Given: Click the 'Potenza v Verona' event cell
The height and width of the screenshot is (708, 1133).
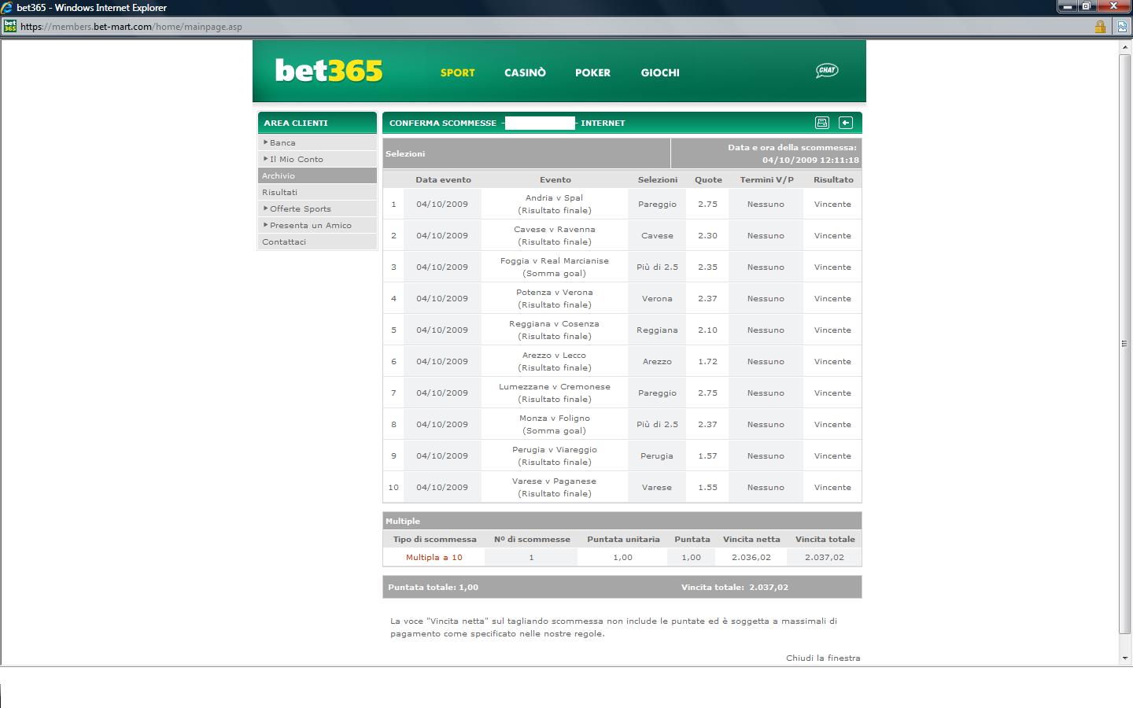Looking at the screenshot, I should (555, 299).
